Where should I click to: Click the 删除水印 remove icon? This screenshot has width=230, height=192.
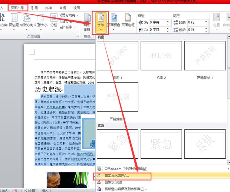(x=99, y=182)
